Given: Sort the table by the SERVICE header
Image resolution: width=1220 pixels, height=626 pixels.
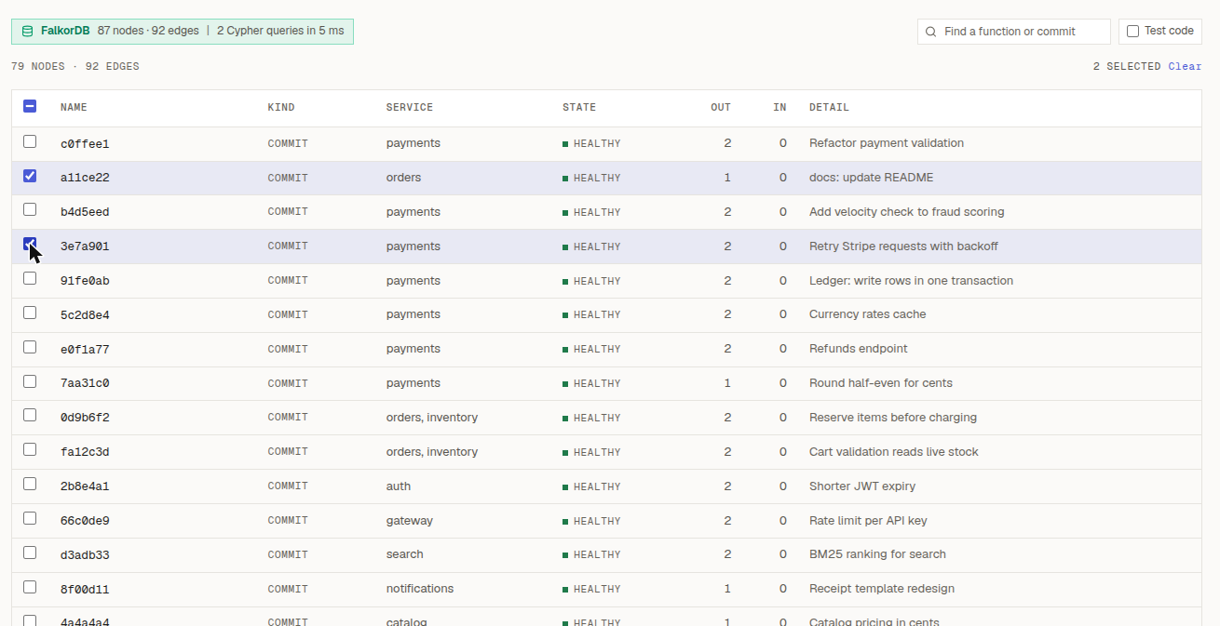Looking at the screenshot, I should tap(410, 108).
